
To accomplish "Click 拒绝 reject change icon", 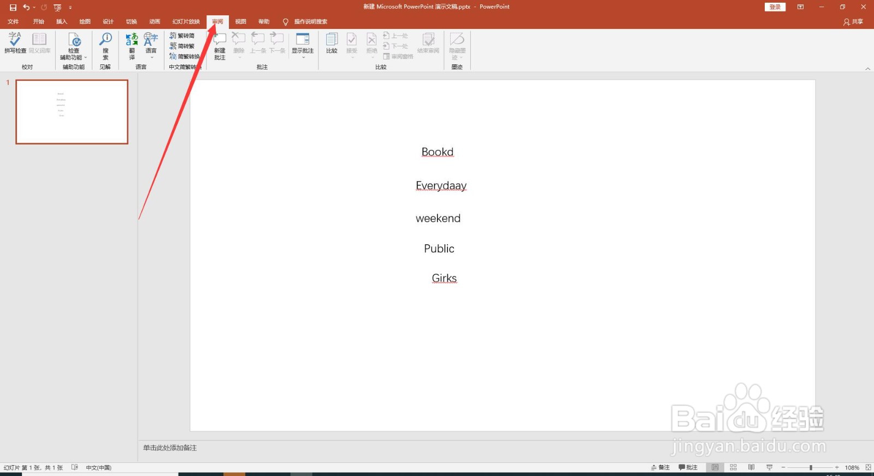I will 371,39.
